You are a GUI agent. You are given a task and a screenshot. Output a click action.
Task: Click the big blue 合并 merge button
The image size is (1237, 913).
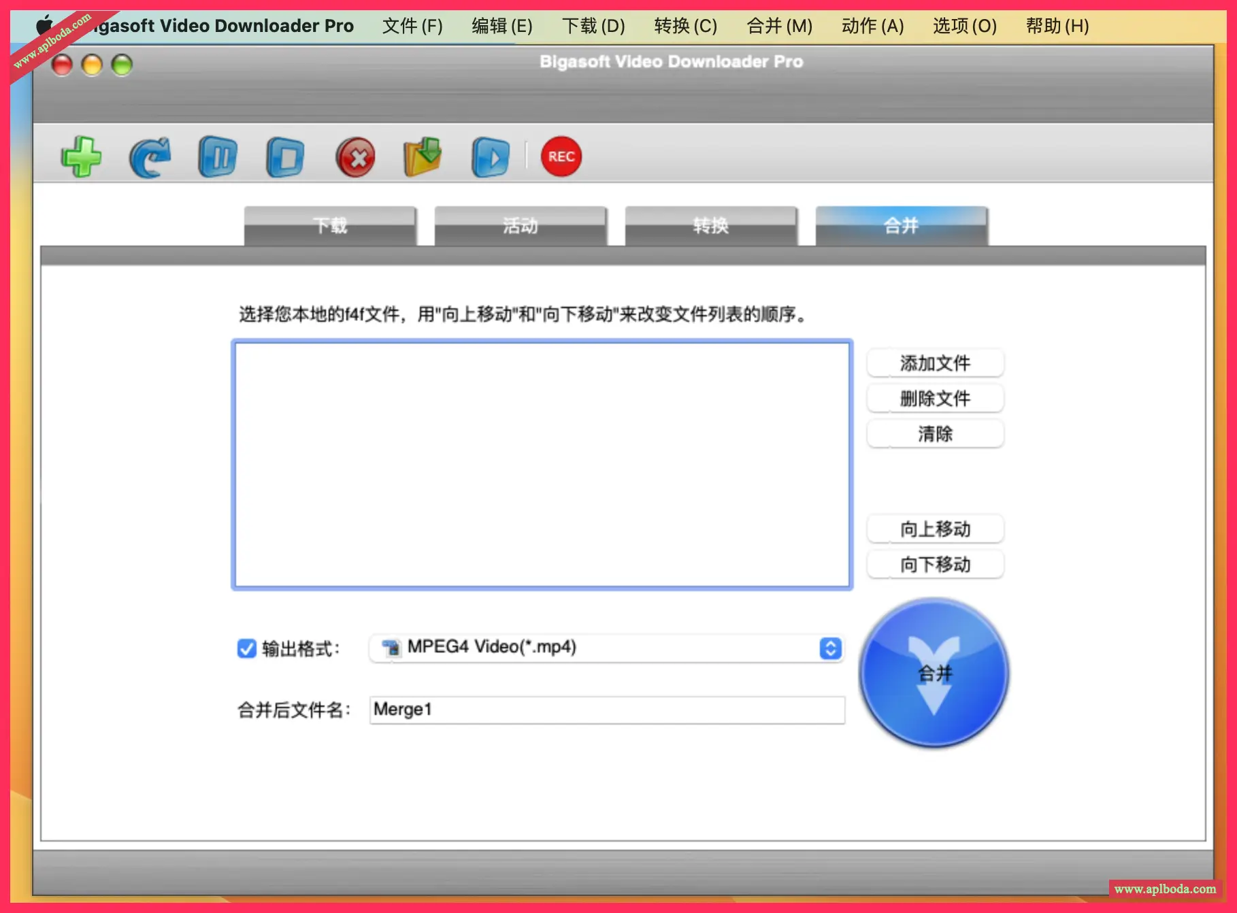pos(934,673)
